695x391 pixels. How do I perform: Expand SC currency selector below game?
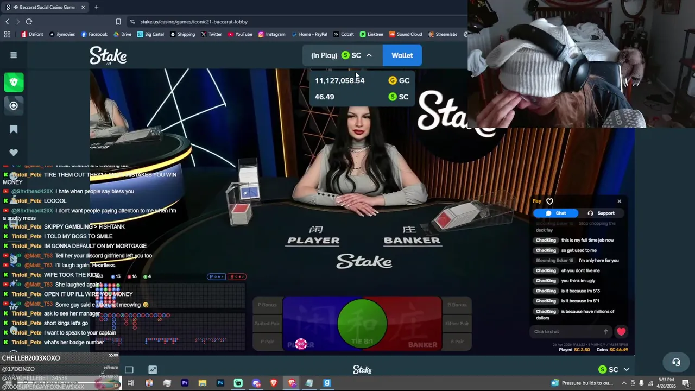[614, 369]
